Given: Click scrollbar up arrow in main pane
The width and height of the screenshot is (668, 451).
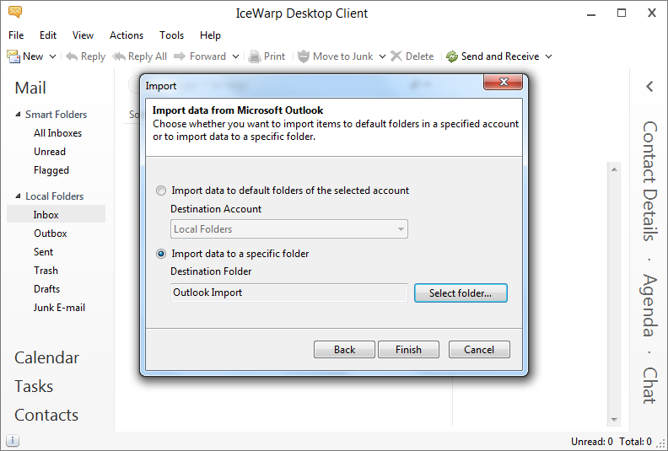Looking at the screenshot, I should [614, 169].
